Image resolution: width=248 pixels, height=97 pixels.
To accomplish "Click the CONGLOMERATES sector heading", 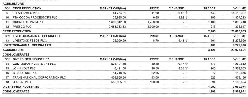I will coord(16,55).
